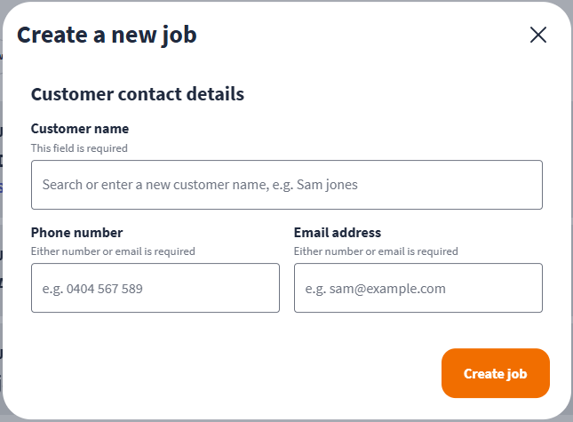573x422 pixels.
Task: Click the 'Email address' field label
Action: coord(338,233)
